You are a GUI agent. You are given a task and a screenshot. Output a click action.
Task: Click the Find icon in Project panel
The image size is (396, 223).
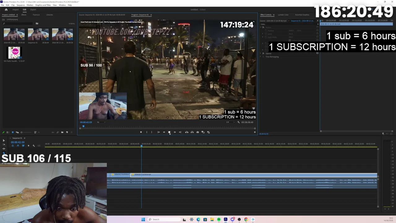(x=58, y=133)
